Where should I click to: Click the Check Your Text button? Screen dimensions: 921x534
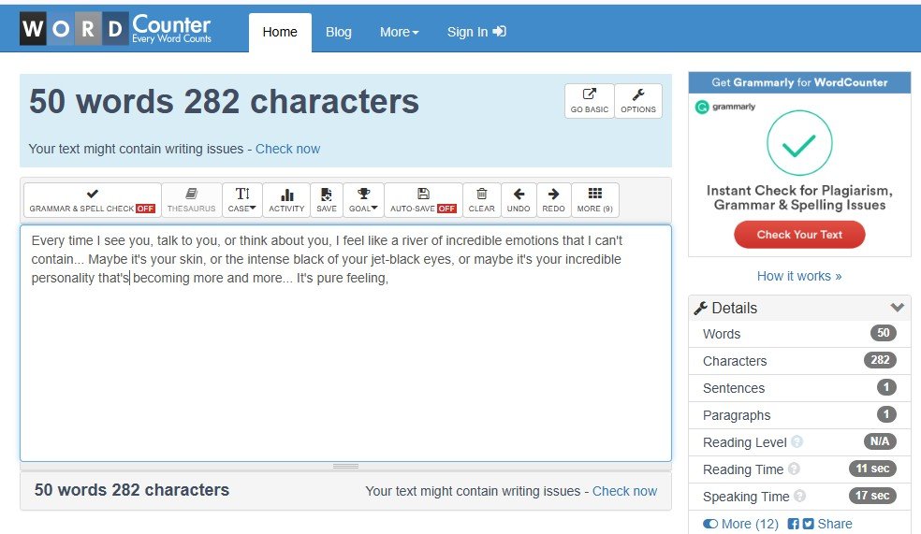point(799,235)
